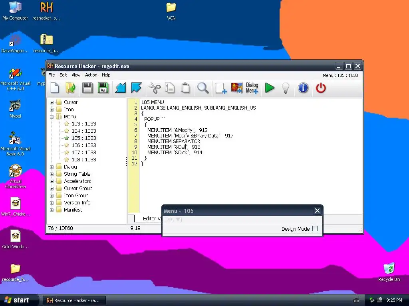The height and width of the screenshot is (306, 409).
Task: Click the "&Modify", 912 script line
Action: coord(177,130)
